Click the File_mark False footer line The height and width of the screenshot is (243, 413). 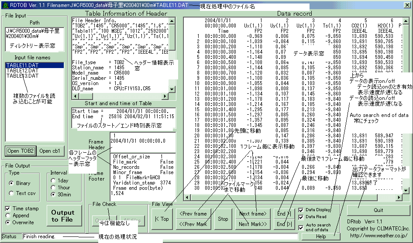[143, 162]
